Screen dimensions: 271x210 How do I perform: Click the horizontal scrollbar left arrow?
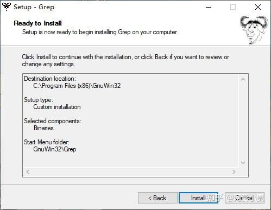click(28, 171)
